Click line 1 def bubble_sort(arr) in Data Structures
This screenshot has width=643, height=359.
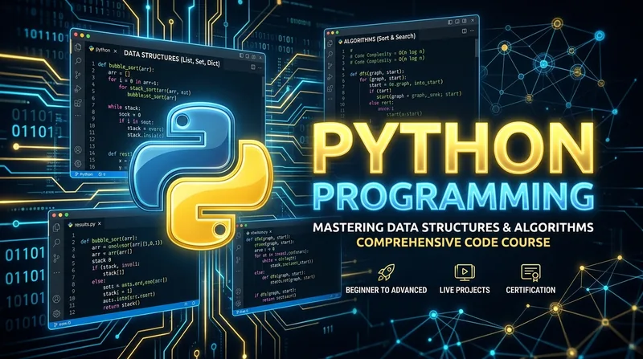coord(125,67)
